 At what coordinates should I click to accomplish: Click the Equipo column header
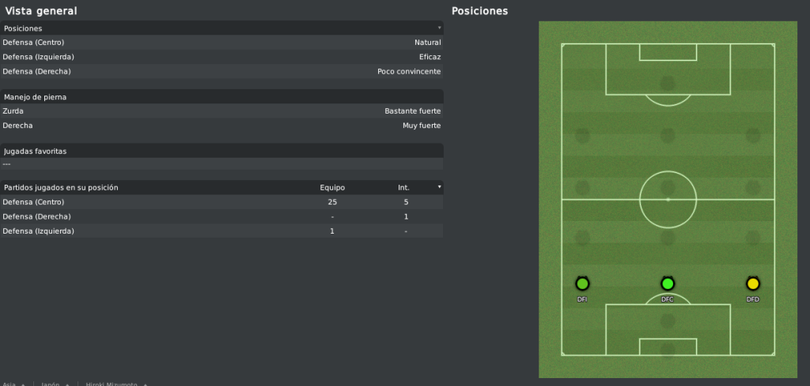(332, 188)
